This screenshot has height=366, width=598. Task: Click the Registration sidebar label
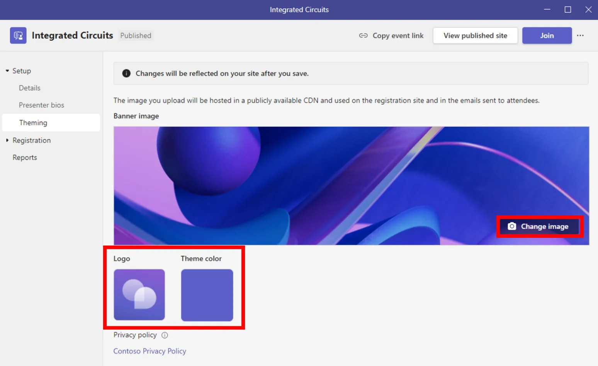point(32,140)
